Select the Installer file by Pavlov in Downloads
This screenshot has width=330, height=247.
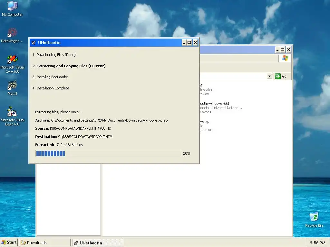pos(206,90)
